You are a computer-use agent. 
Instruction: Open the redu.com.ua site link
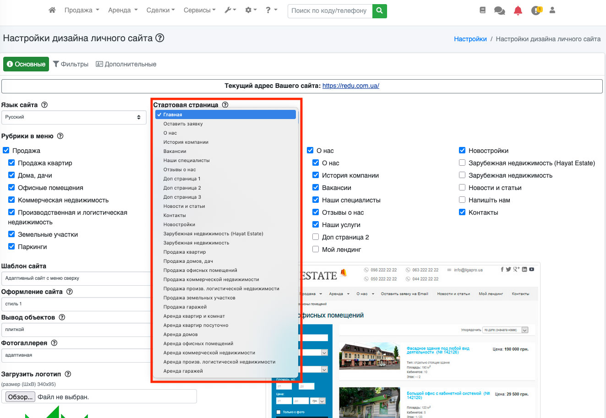(350, 86)
